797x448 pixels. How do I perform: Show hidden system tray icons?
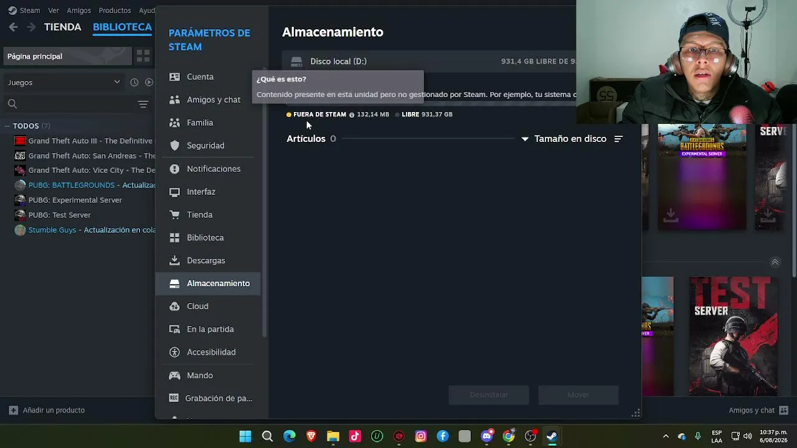[666, 436]
